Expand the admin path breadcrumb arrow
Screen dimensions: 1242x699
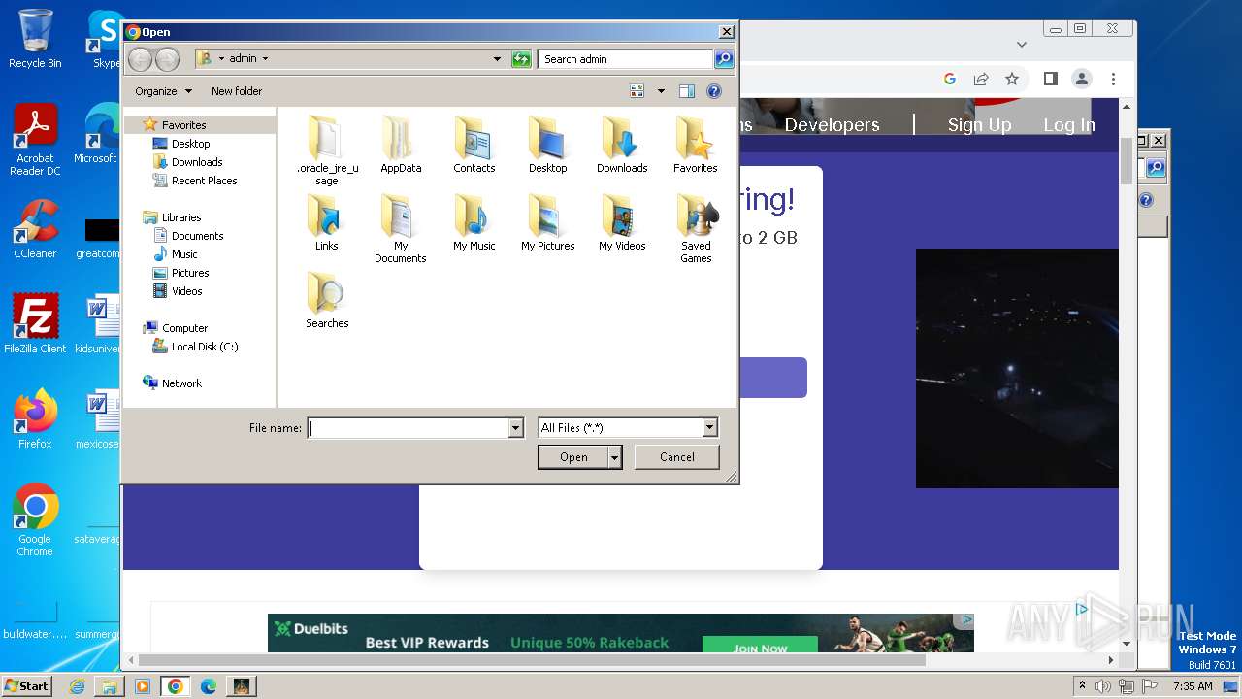pos(265,59)
